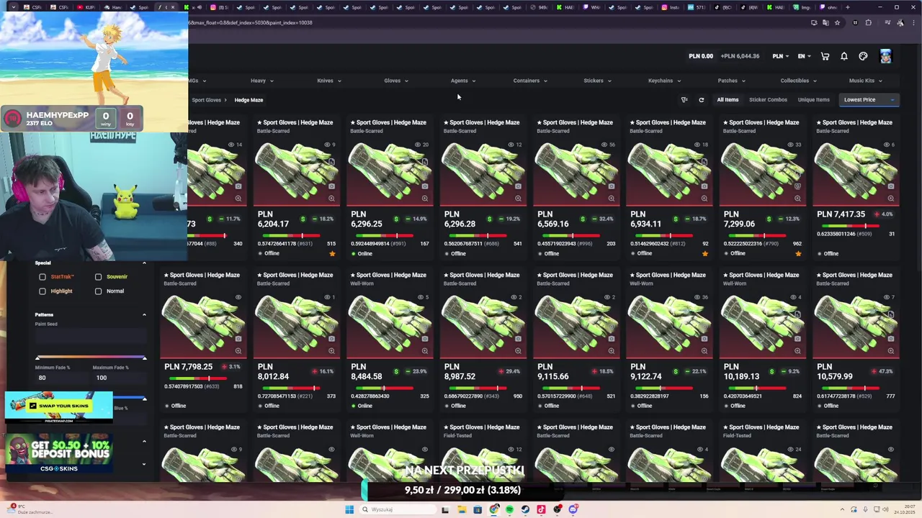Expand the Stickers category menu
Screen dimensions: 922x518
597,81
